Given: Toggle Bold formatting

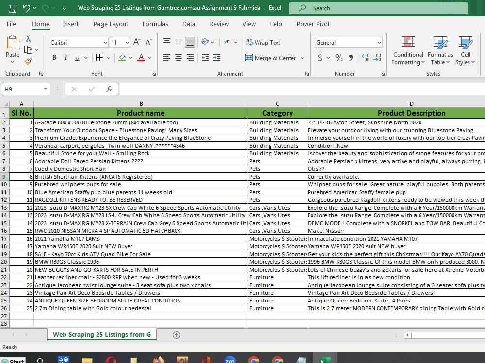Looking at the screenshot, I should point(54,58).
